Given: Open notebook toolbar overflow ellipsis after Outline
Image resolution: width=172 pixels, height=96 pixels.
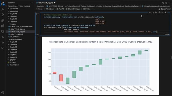Looking at the screenshot, I should tap(93, 9).
